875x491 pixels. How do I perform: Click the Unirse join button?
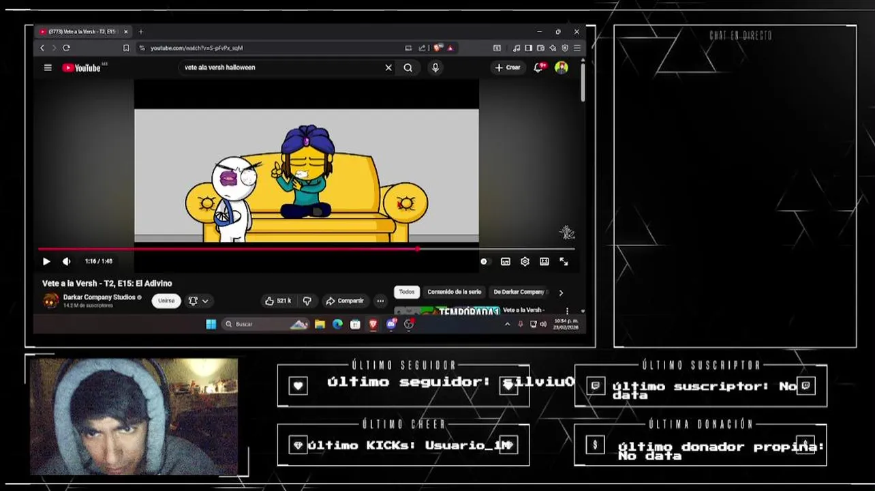tap(166, 301)
